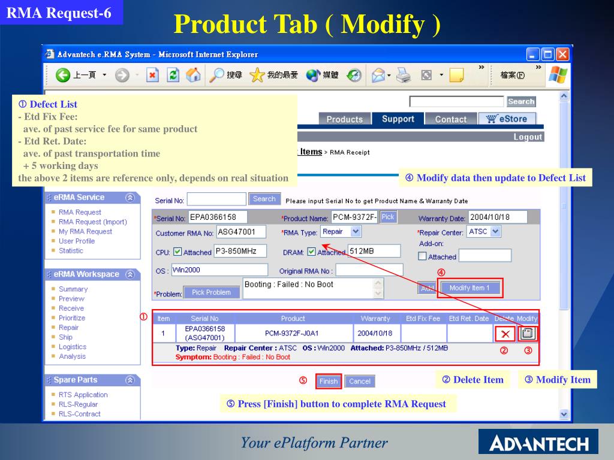
Task: Open the Mail envelope icon
Action: click(x=378, y=75)
